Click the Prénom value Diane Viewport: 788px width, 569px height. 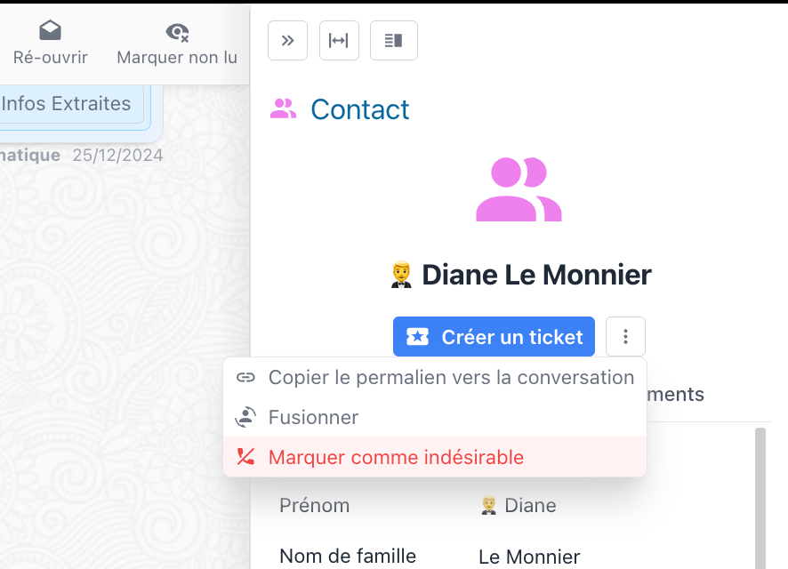(529, 506)
